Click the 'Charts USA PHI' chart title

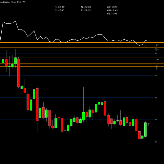[x=18, y=2]
